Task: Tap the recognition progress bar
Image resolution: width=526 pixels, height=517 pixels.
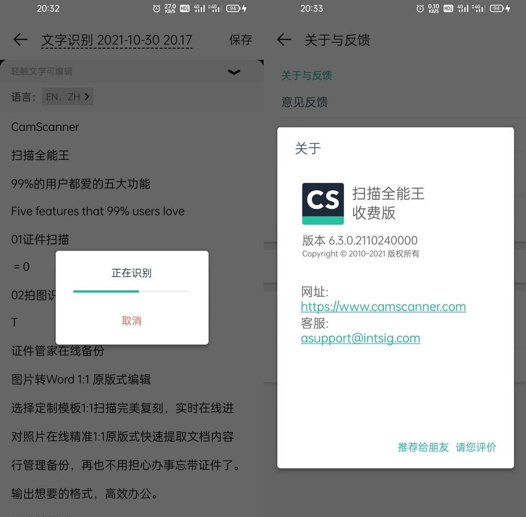Action: [132, 291]
